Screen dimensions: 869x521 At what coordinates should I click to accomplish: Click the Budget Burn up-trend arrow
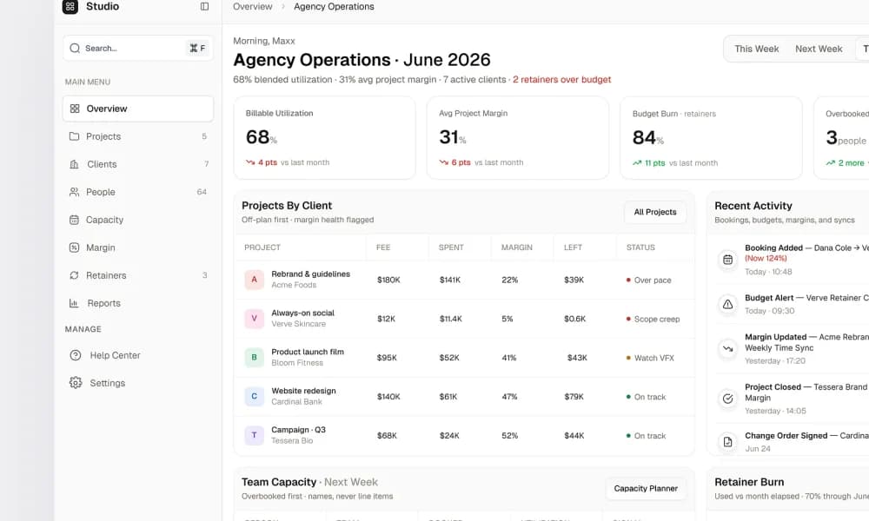click(637, 162)
